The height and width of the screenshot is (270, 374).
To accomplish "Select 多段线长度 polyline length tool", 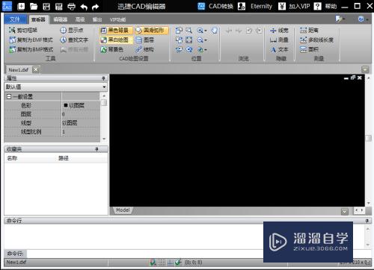I will click(316, 40).
